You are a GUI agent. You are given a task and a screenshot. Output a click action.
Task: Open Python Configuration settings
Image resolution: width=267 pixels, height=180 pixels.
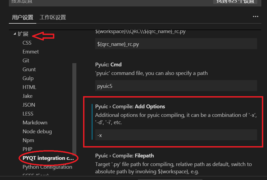pyautogui.click(x=47, y=167)
